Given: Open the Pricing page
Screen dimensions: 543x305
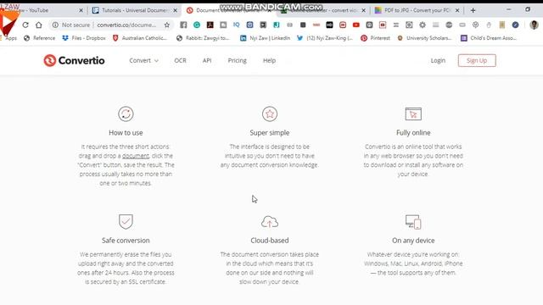Looking at the screenshot, I should tap(238, 60).
